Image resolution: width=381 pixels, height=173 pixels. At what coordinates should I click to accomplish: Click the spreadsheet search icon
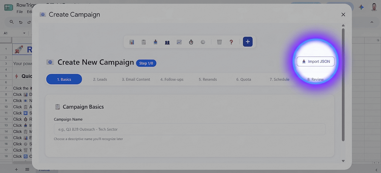[x=11, y=22]
